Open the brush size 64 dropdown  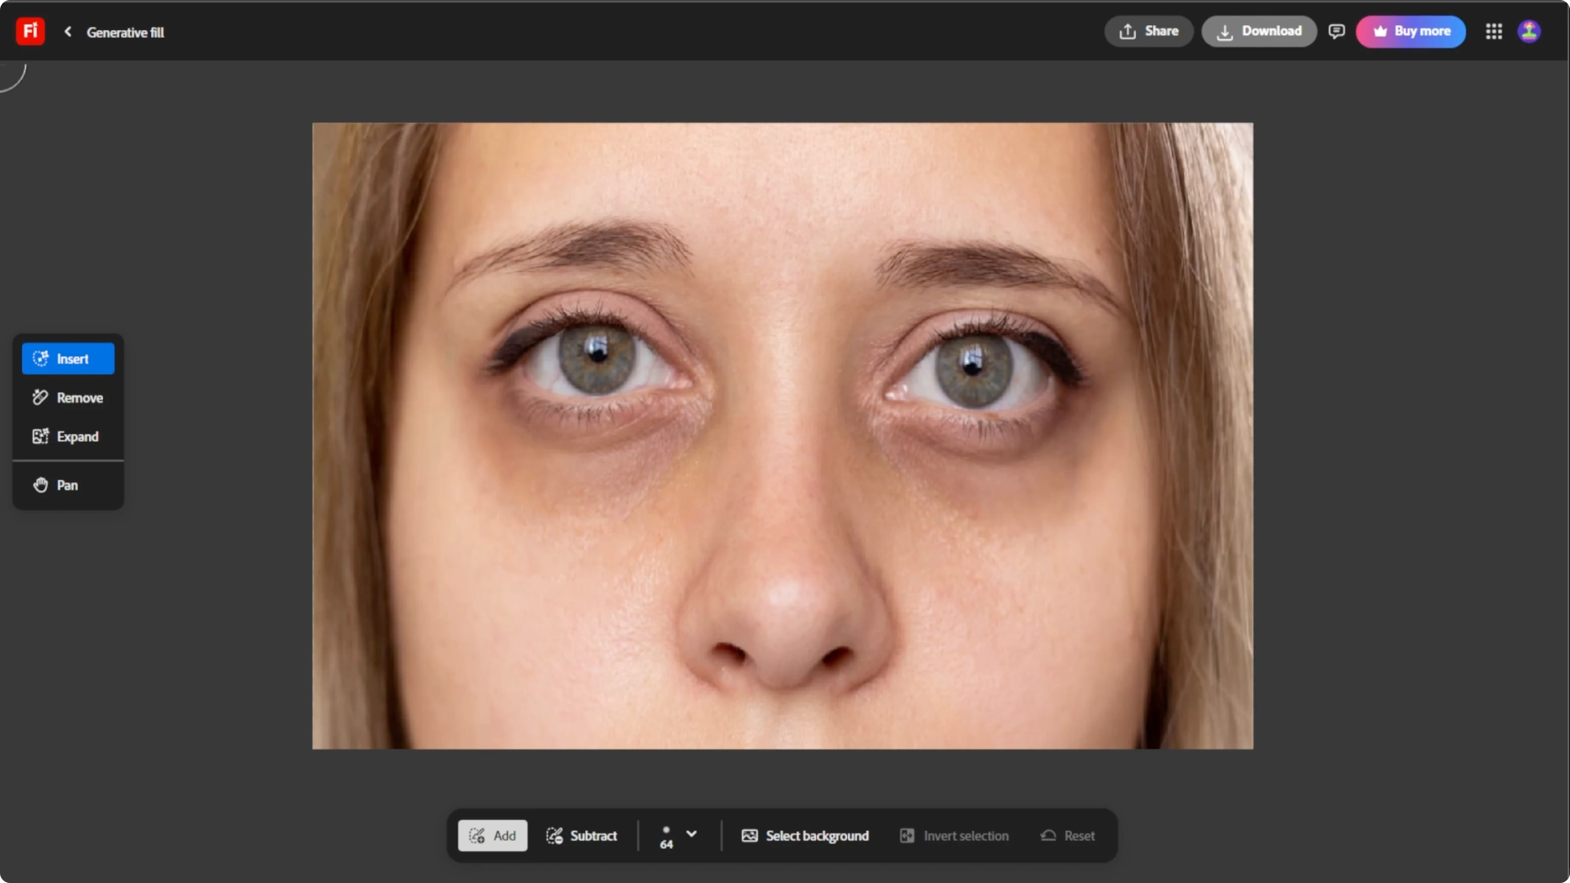click(678, 836)
